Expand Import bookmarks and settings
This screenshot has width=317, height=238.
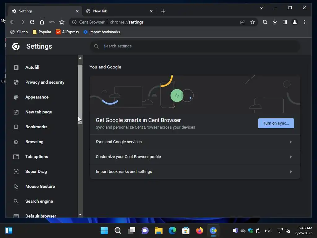tap(195, 172)
